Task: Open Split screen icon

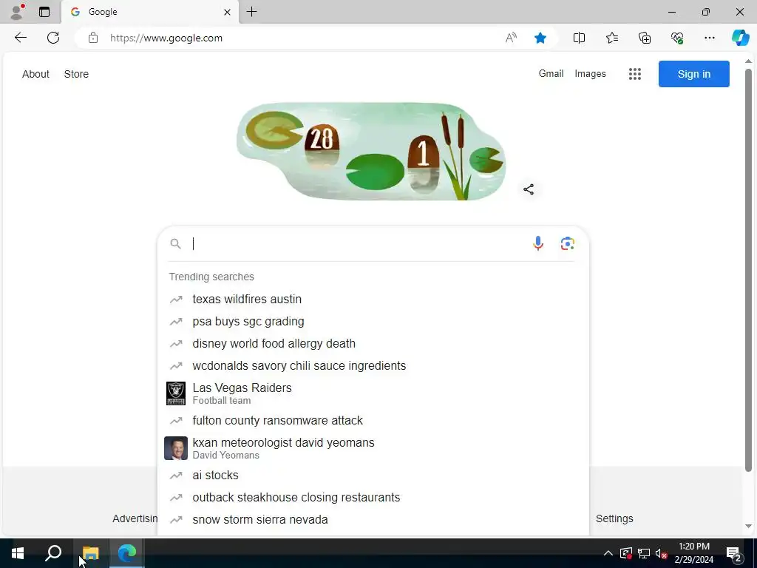Action: 579,38
